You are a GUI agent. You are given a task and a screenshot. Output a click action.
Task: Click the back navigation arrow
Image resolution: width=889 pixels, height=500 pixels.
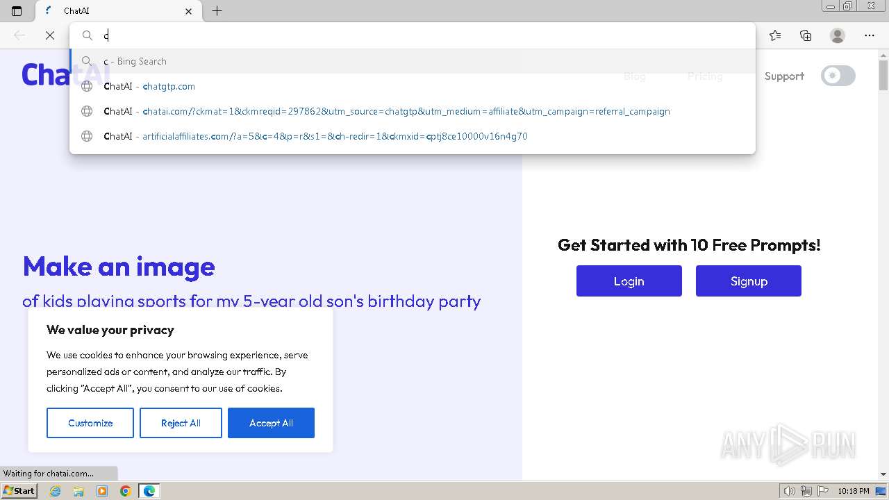[19, 35]
